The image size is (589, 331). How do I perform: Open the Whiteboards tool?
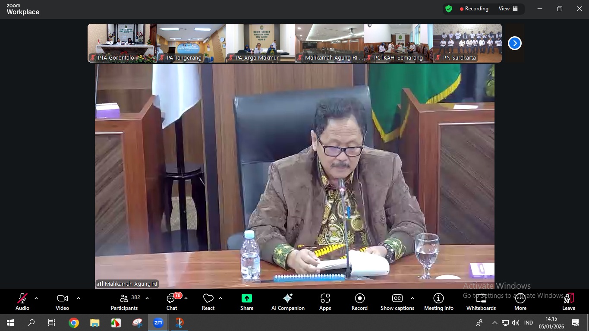[x=481, y=302]
